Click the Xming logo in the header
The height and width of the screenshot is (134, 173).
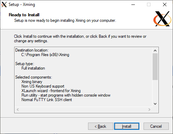(162, 19)
